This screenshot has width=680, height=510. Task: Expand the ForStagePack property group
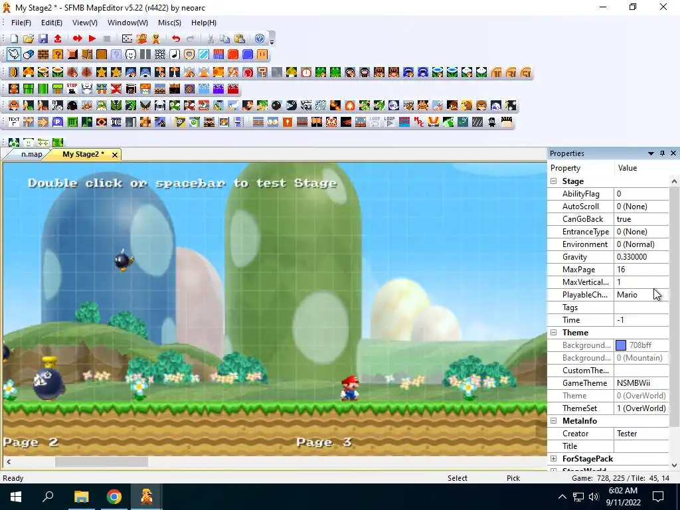tap(553, 458)
